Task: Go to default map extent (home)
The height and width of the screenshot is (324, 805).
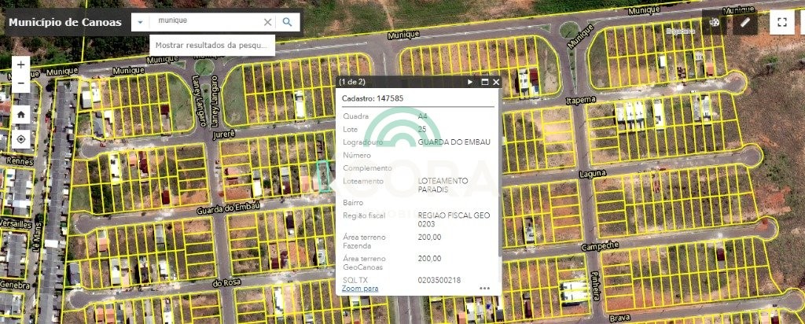Action: pos(20,114)
